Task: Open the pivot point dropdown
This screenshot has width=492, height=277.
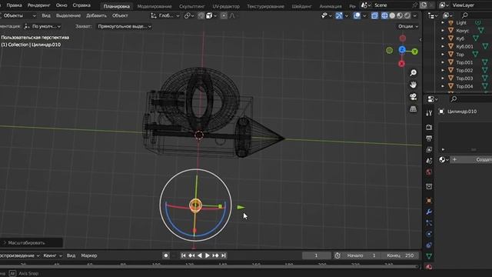Action: 189,15
